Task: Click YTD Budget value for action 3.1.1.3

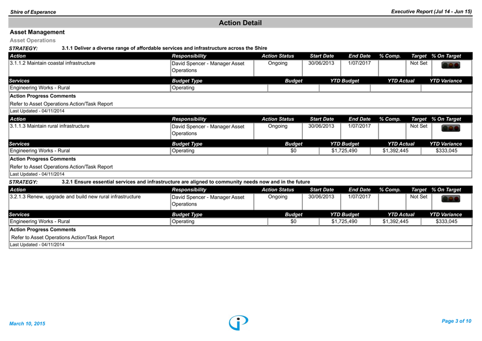Action: [x=344, y=151]
